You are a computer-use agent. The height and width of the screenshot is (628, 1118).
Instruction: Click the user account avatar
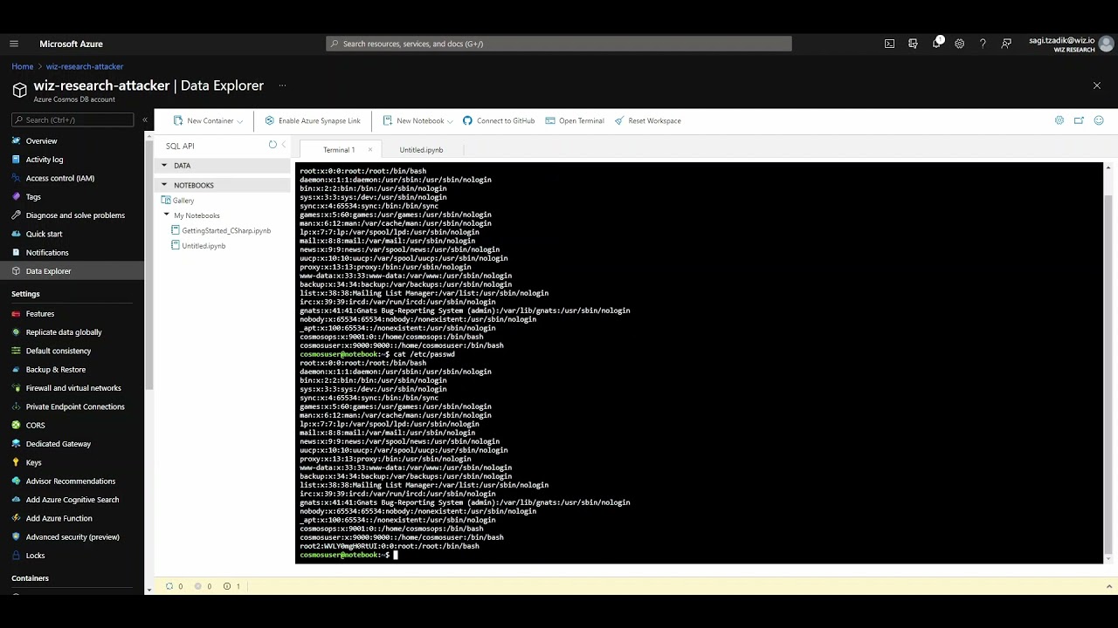1107,44
